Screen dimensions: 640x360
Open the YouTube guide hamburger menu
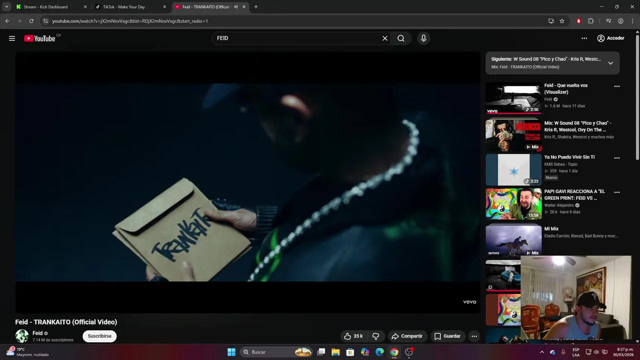(12, 38)
